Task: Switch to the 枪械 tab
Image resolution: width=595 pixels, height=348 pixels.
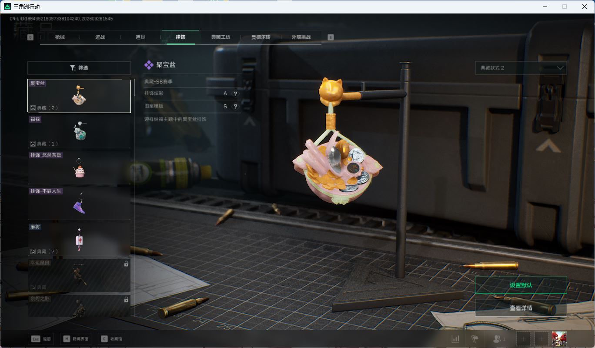Action: pyautogui.click(x=60, y=37)
